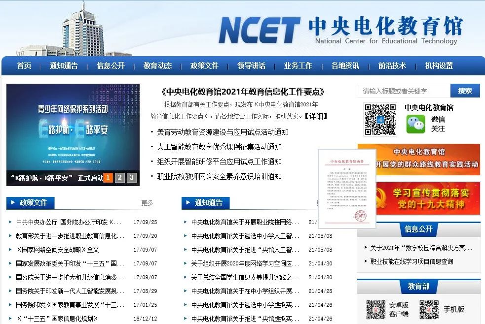Screen dimensions: 485x324
Task: Open 关于总结全国学生信息素养提升实践之 notice
Action: point(245,277)
